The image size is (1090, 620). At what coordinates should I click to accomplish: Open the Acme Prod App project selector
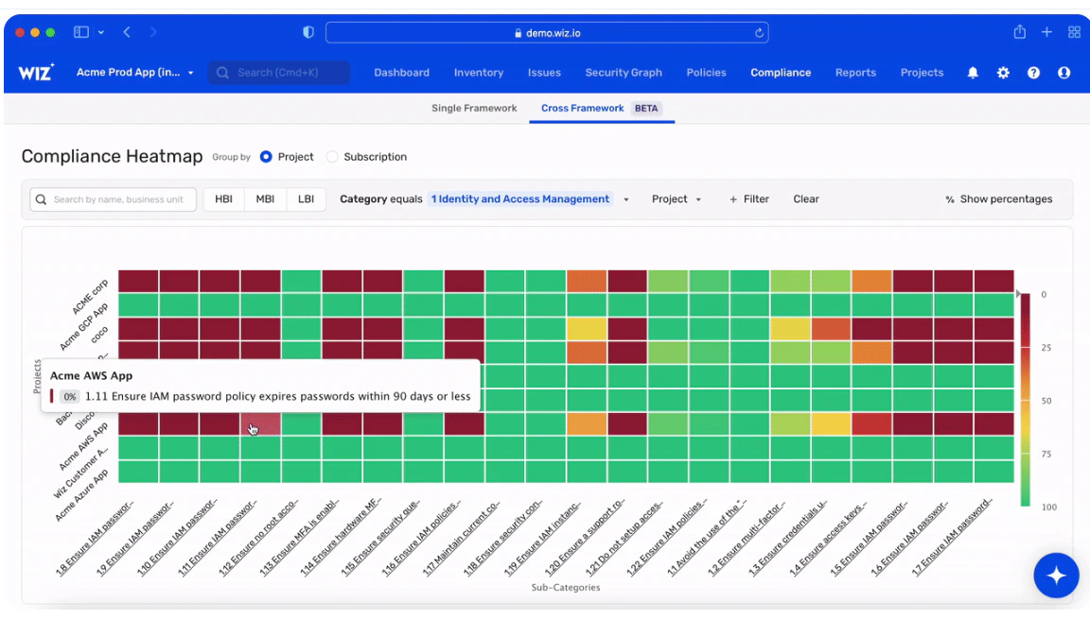(x=135, y=72)
